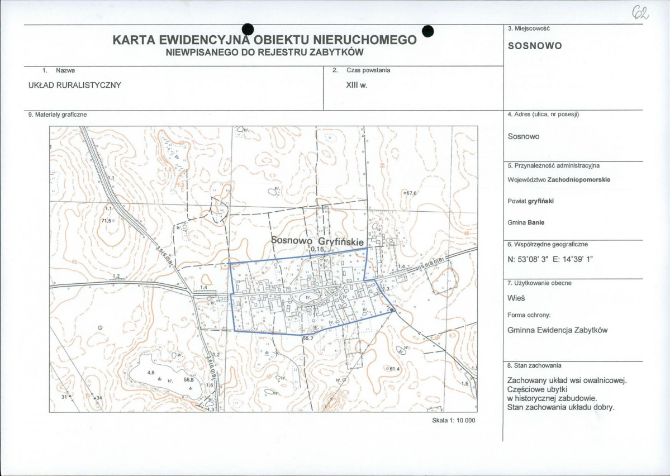Click the line 'w historycznej zabudowie.'
This screenshot has height=476, width=670.
pos(552,399)
